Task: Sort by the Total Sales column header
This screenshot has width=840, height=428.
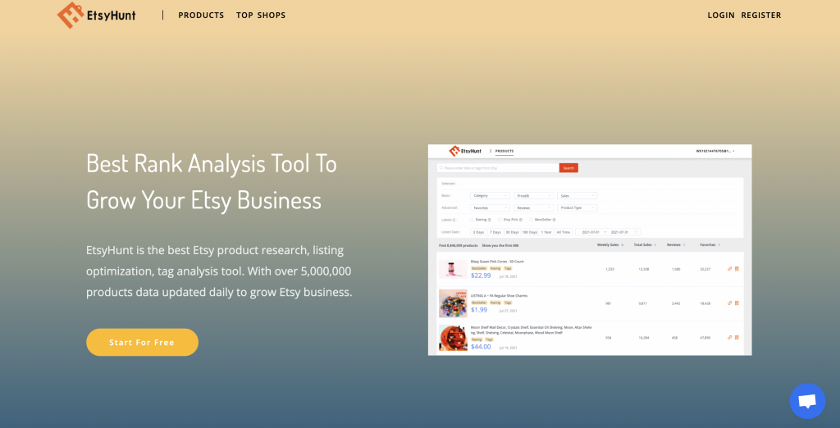Action: point(643,245)
